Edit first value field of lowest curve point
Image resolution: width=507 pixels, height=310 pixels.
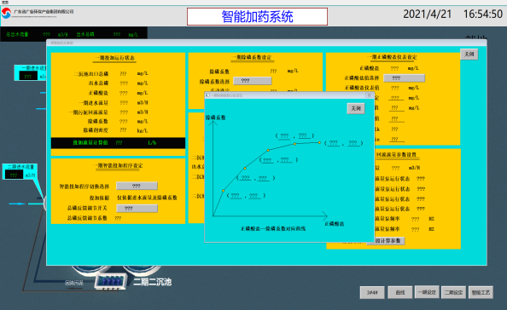(235, 196)
